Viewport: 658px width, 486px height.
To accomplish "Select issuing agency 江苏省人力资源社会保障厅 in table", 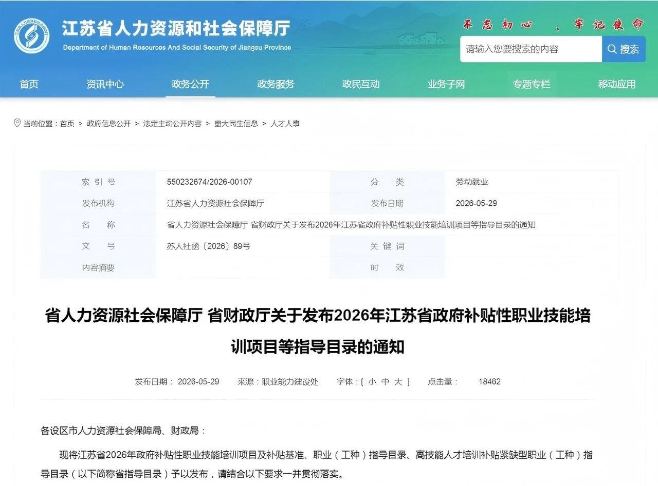I will click(x=215, y=204).
